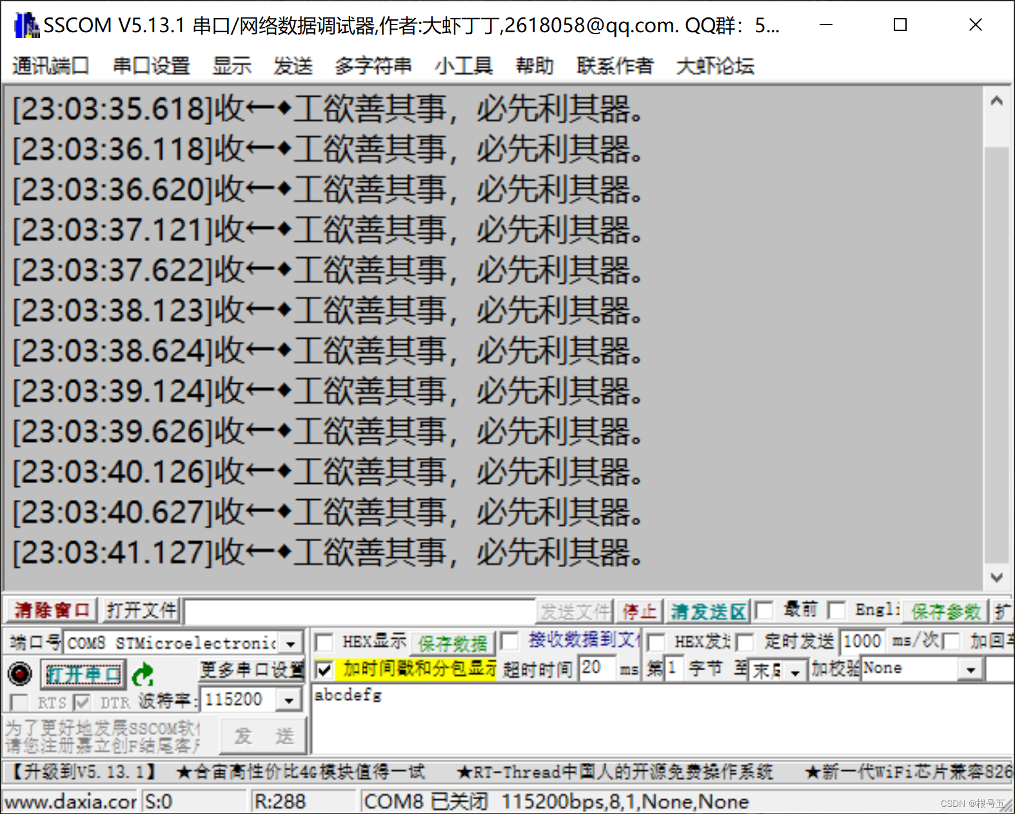
Task: Toggle the English language checkbox
Action: tap(837, 610)
